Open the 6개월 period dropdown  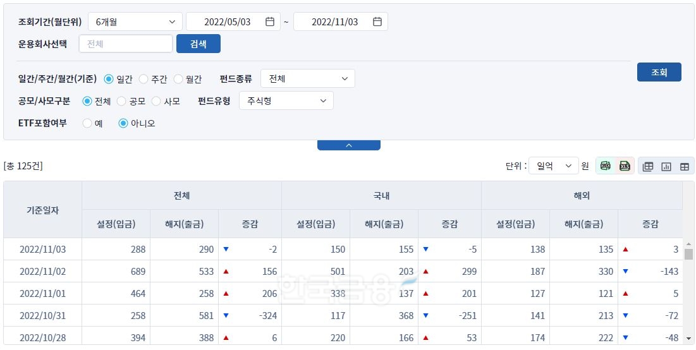pos(135,22)
